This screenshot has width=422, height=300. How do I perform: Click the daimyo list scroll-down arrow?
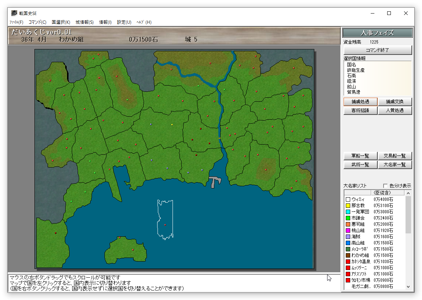pyautogui.click(x=408, y=287)
